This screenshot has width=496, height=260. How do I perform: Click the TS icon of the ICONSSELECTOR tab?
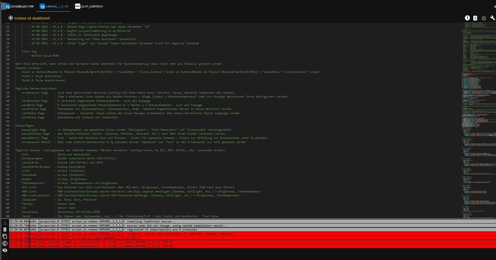pyautogui.click(x=8, y=6)
